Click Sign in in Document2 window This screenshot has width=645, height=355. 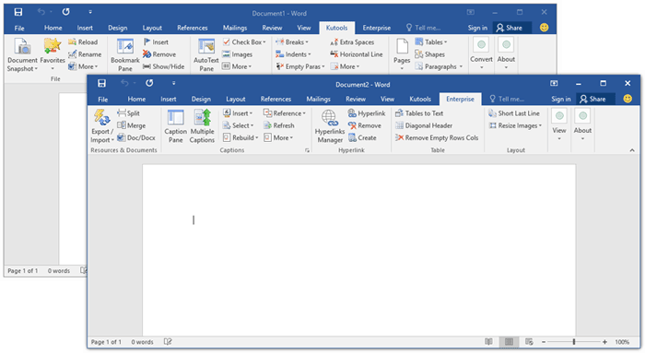[x=560, y=99]
